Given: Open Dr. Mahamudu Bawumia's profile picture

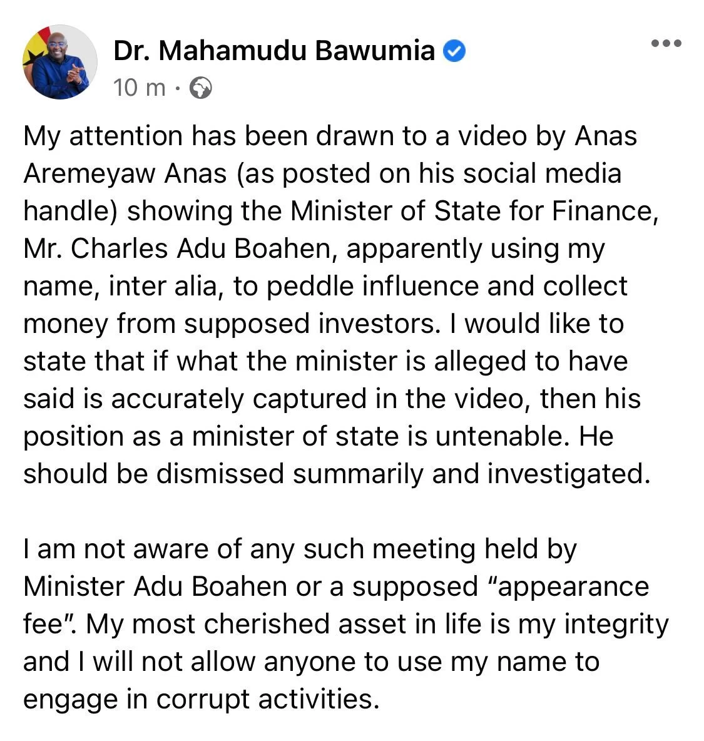Looking at the screenshot, I should tap(60, 62).
